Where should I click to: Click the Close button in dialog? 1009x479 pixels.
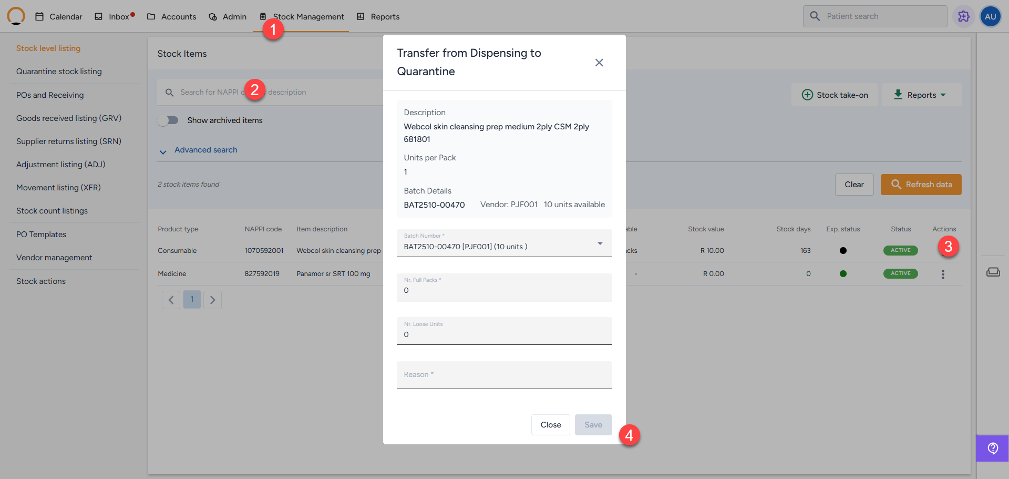[x=550, y=425]
